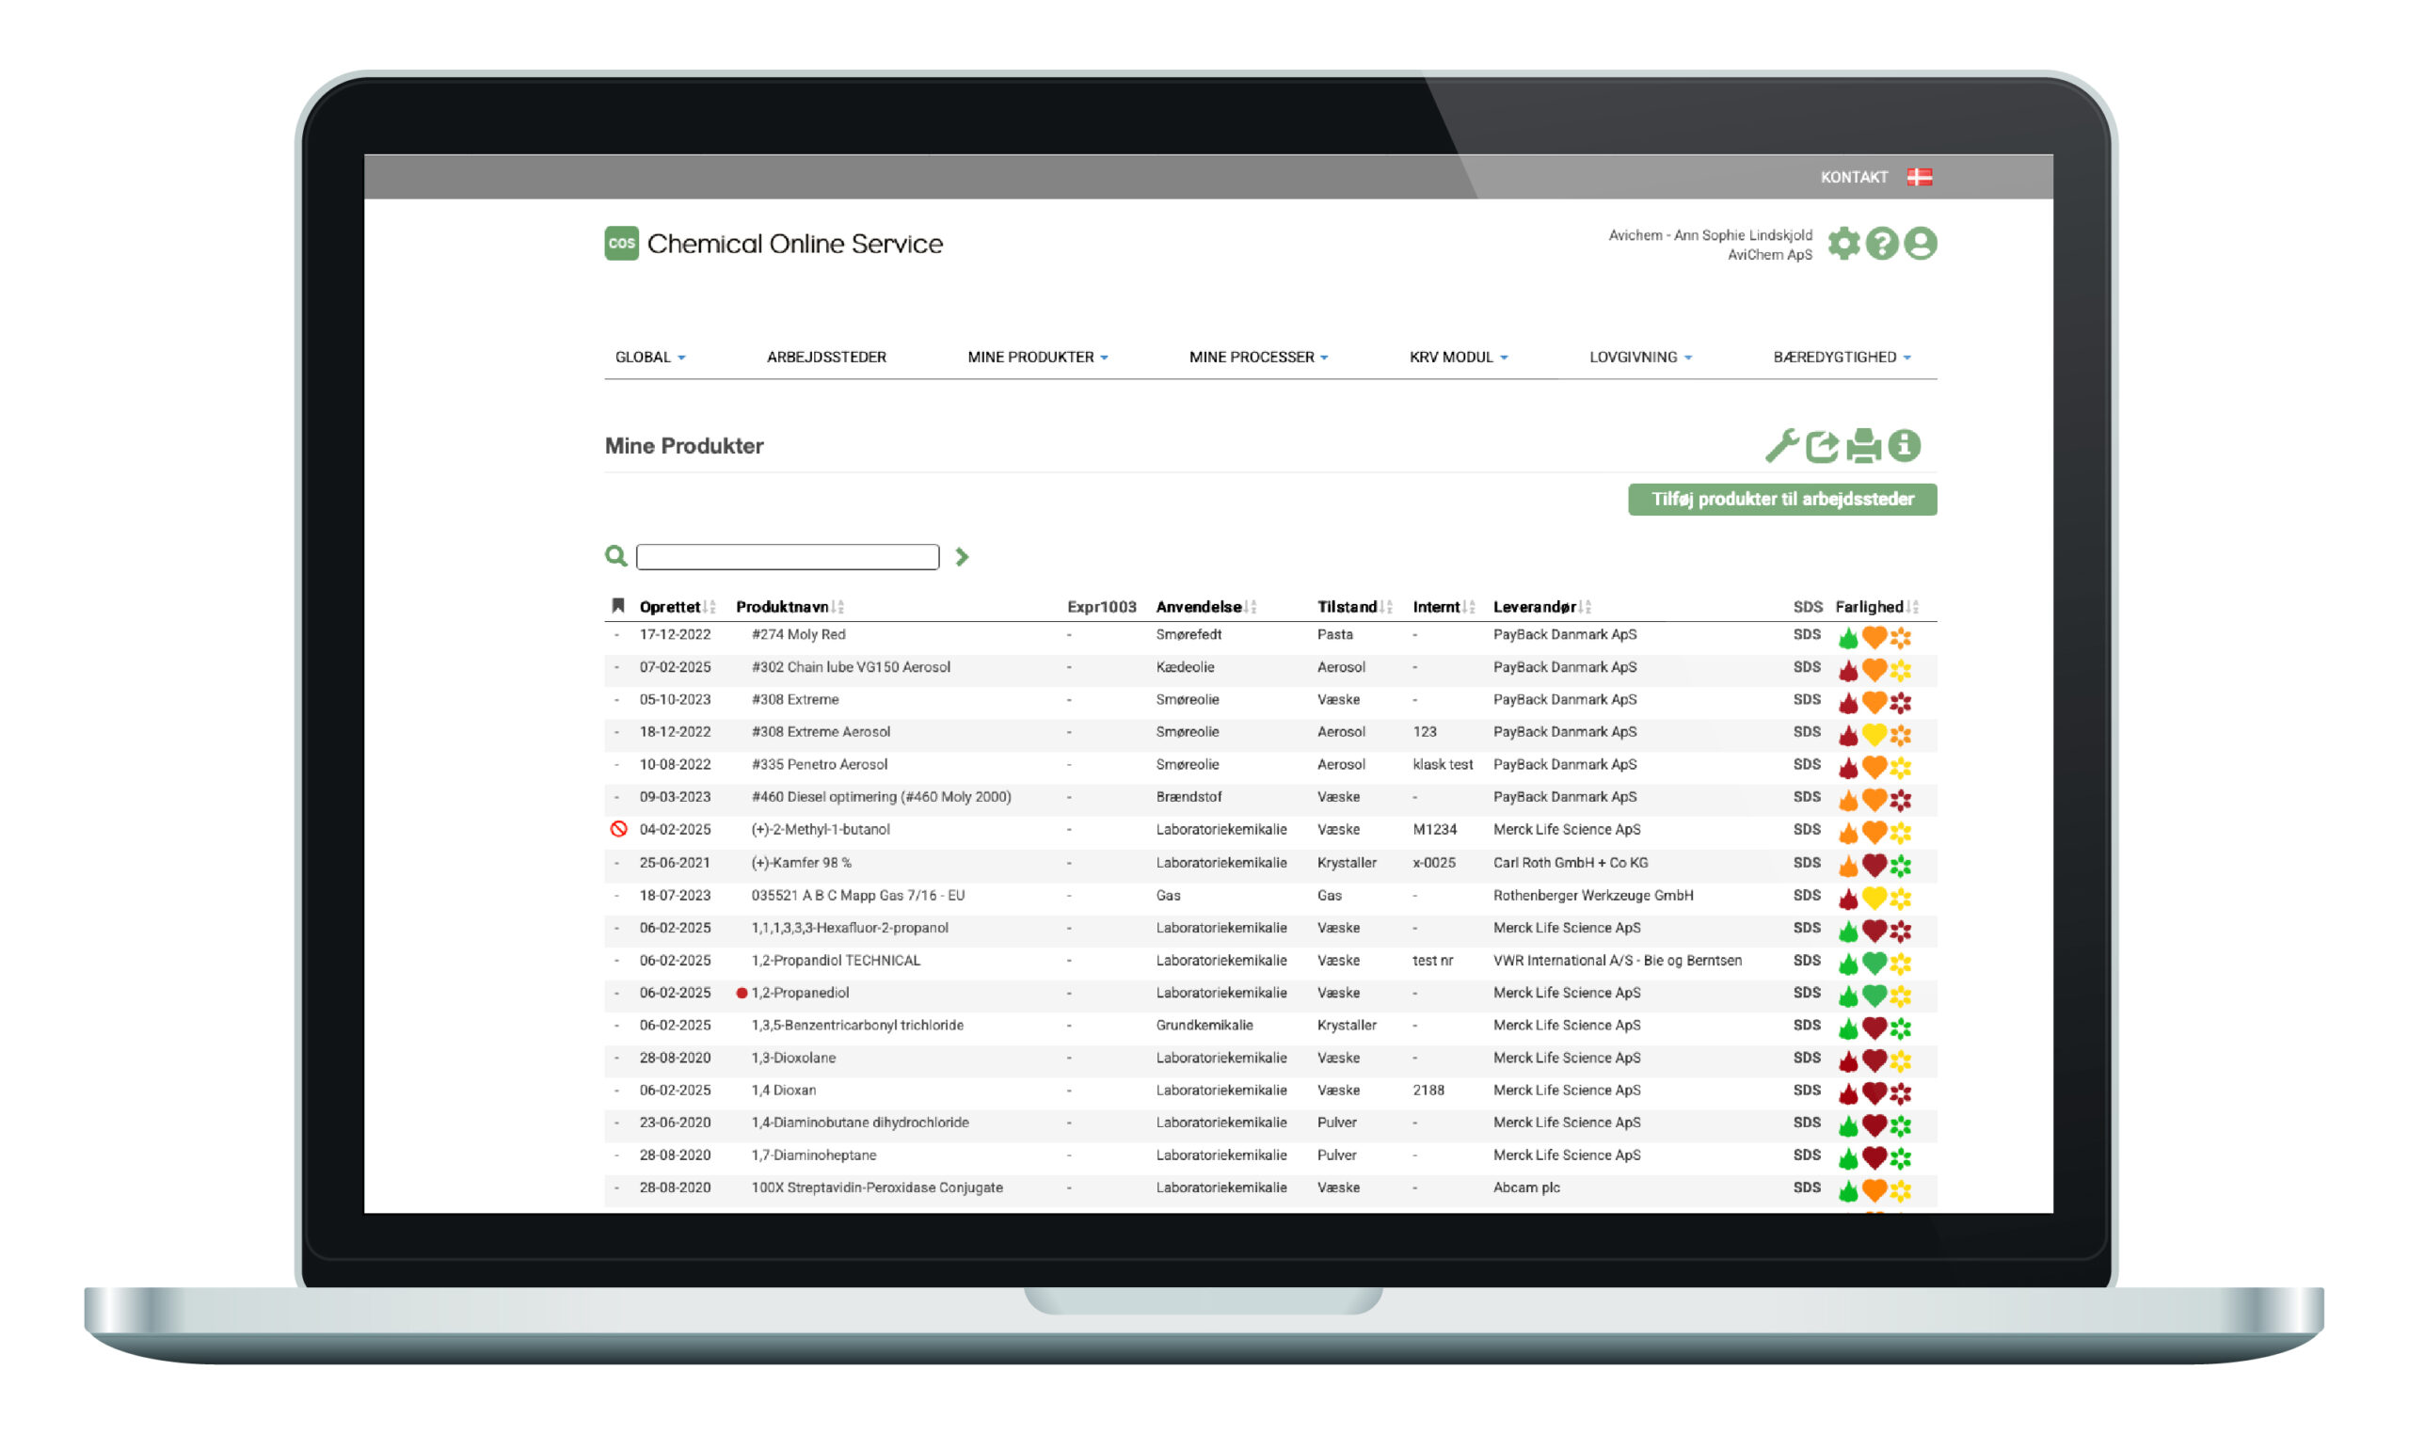Click the printer icon
Screen dimensions: 2409x1434
1863,445
